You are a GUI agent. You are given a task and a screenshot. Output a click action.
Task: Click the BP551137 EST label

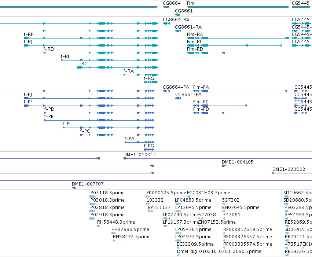click(159, 208)
